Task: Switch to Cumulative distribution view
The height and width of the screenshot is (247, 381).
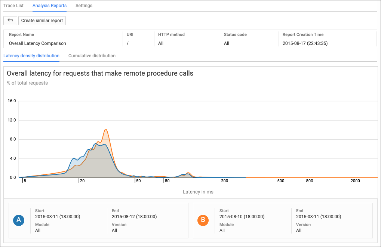Action: point(92,56)
